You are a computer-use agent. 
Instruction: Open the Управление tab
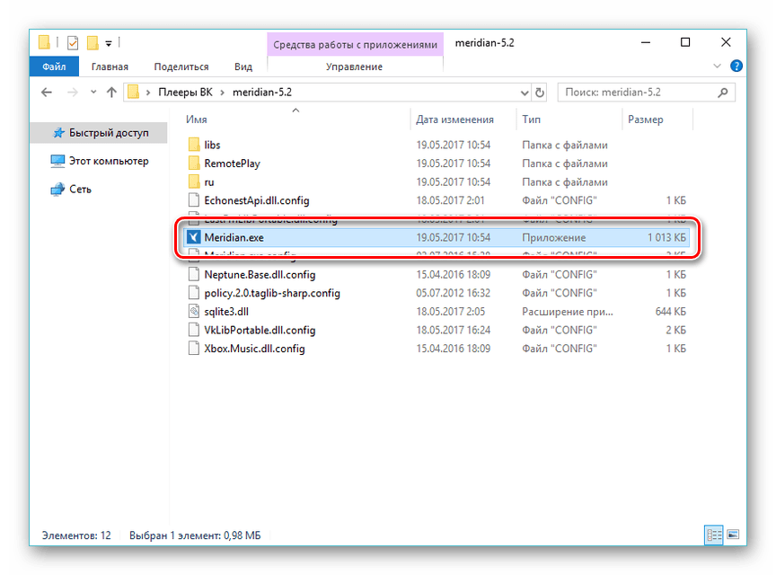coord(355,66)
